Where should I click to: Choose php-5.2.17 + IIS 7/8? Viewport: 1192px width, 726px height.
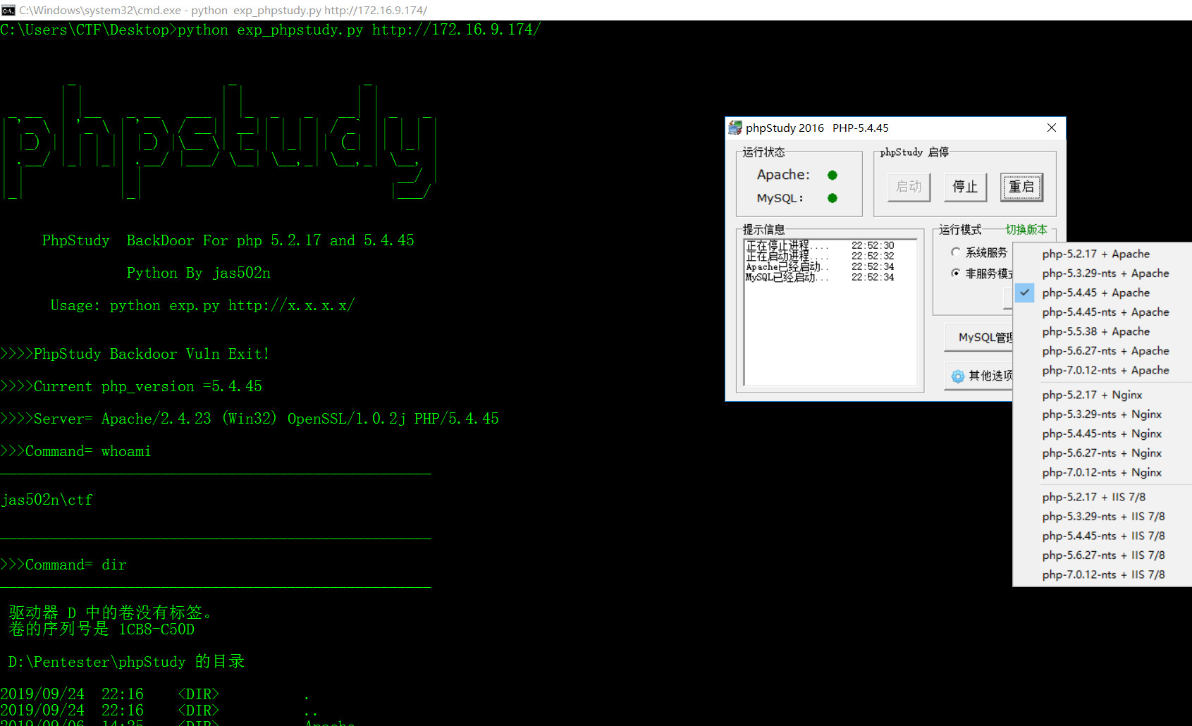point(1102,497)
